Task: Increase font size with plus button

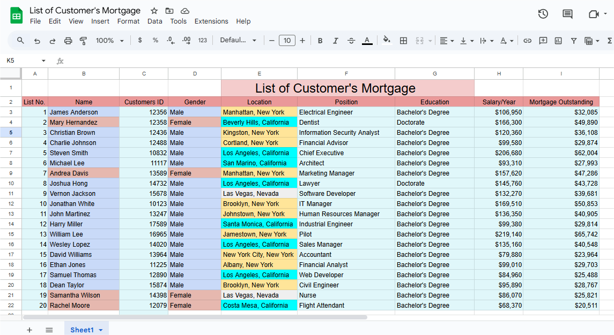Action: 302,41
